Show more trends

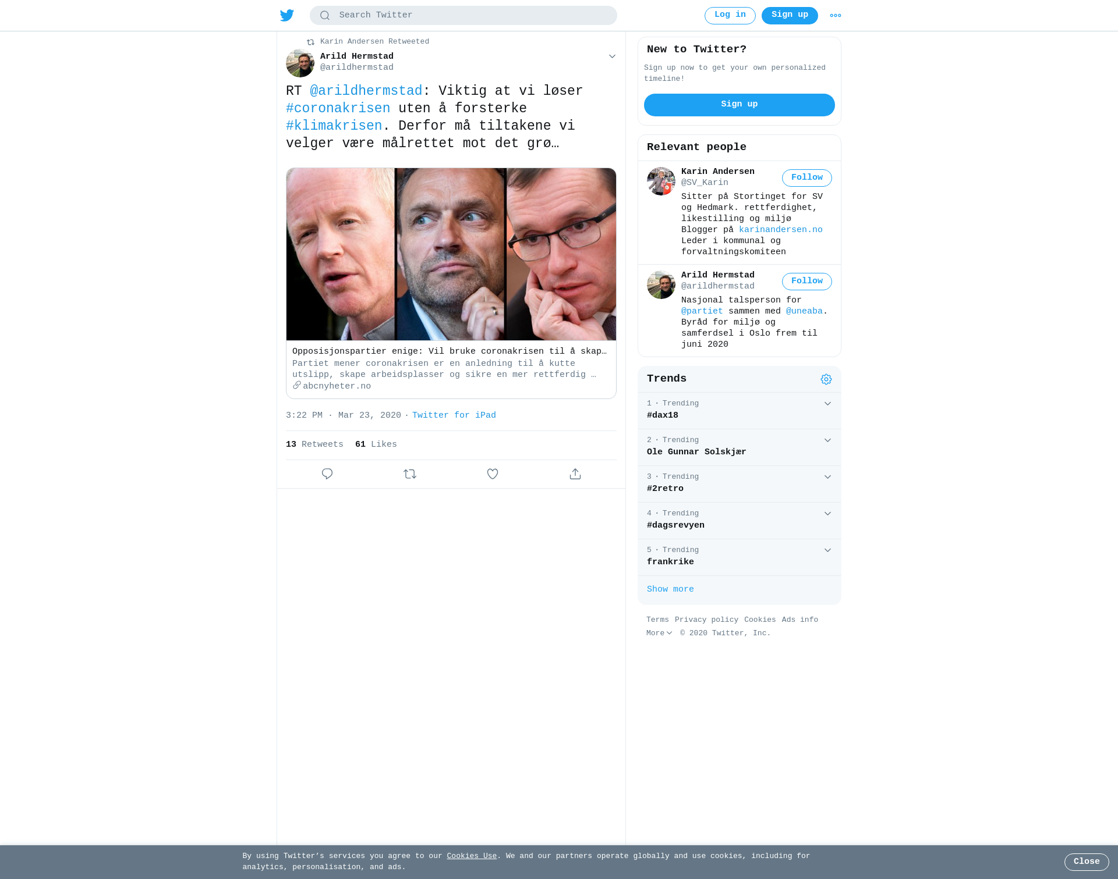coord(670,589)
